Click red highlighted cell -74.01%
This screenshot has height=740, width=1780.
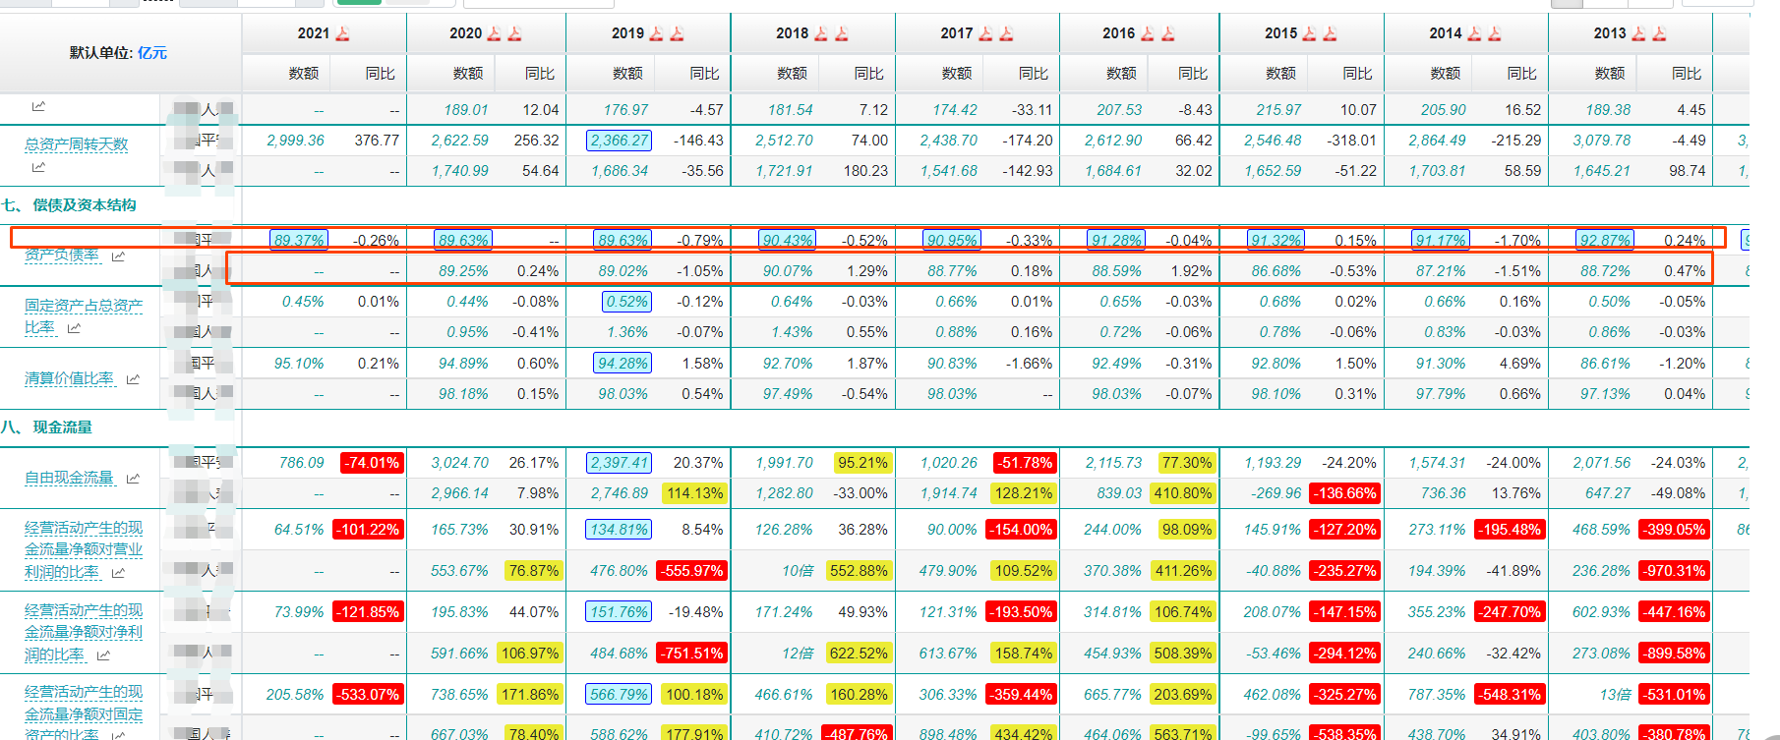click(x=371, y=463)
